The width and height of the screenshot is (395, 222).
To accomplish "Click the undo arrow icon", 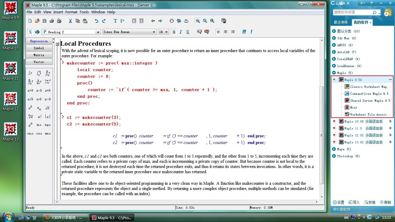I will click(97, 21).
